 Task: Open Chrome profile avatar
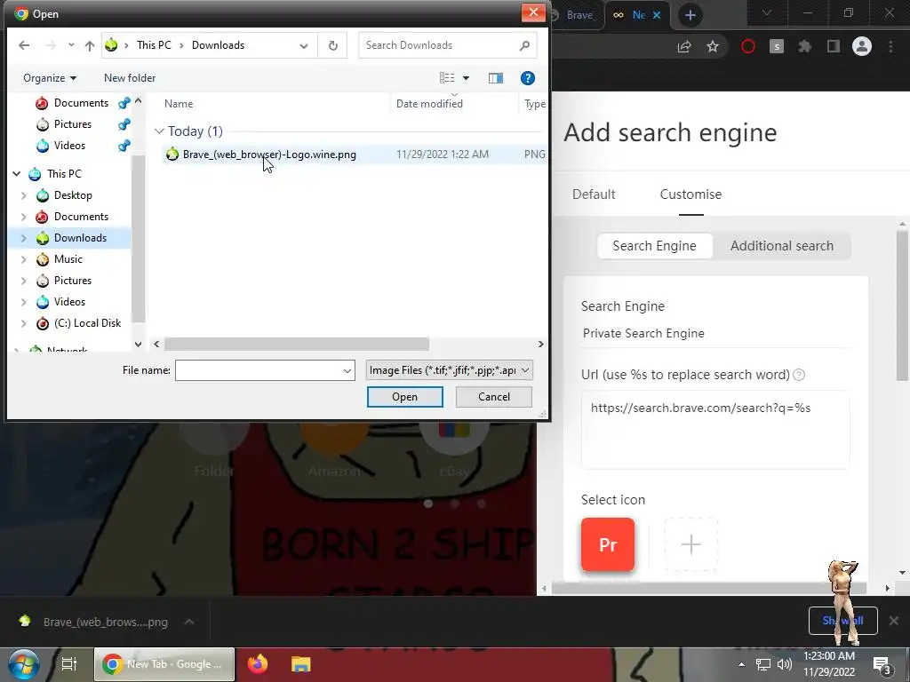coord(862,46)
